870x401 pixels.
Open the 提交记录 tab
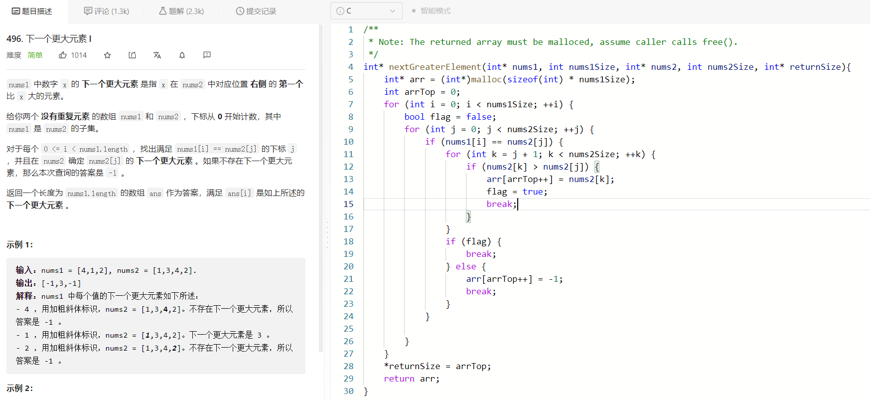[x=256, y=11]
